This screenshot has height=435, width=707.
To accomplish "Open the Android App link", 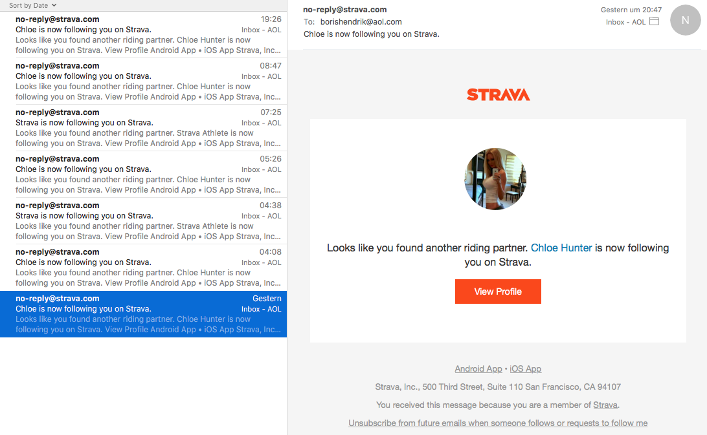I will coord(478,368).
